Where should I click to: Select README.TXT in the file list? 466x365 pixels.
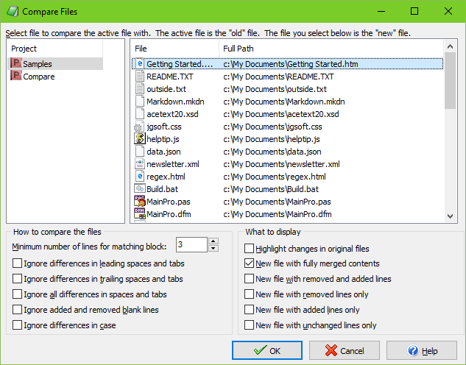point(170,77)
